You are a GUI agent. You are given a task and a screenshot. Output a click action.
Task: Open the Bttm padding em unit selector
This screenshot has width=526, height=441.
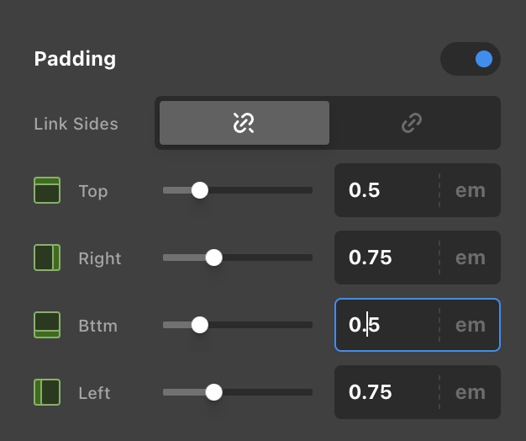click(471, 325)
